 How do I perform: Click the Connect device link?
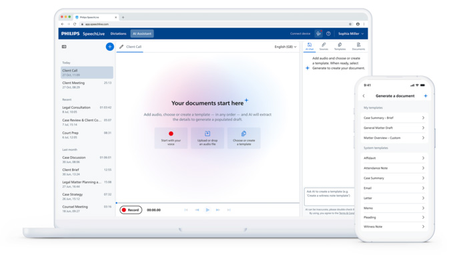pyautogui.click(x=300, y=33)
